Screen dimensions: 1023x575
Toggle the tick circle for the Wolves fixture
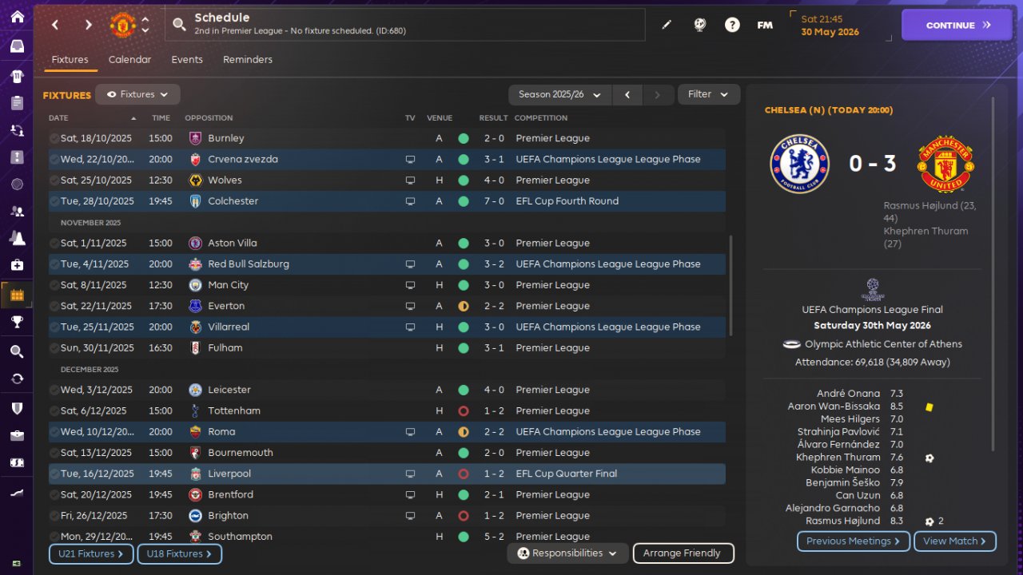(x=54, y=180)
